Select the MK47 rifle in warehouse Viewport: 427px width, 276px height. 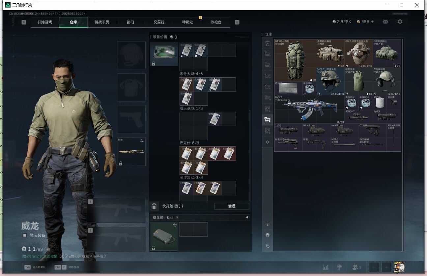point(309,109)
